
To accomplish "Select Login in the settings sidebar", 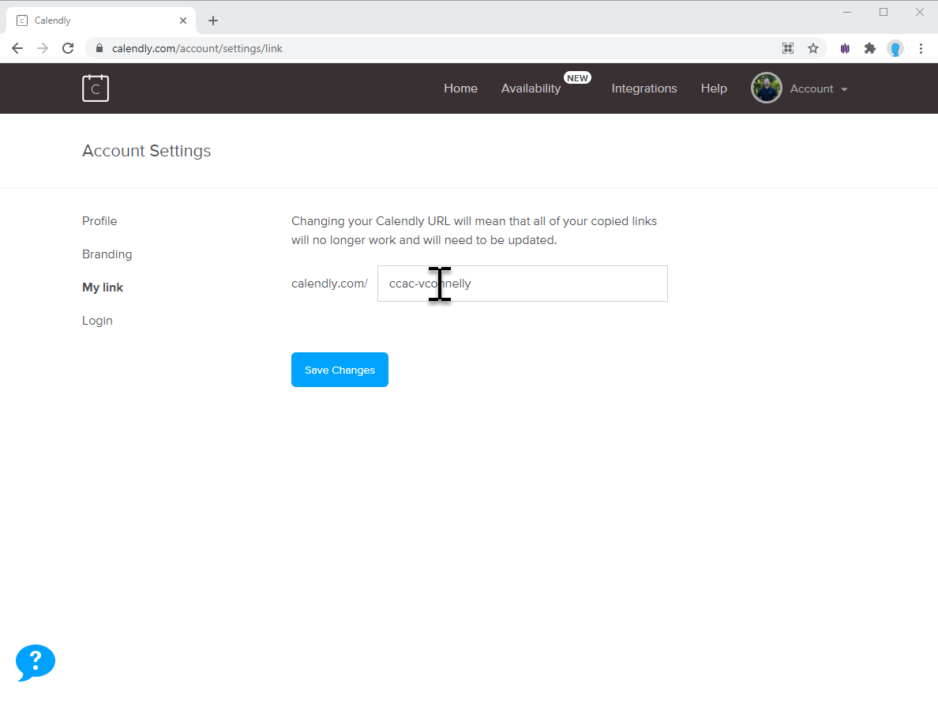I will coord(97,321).
